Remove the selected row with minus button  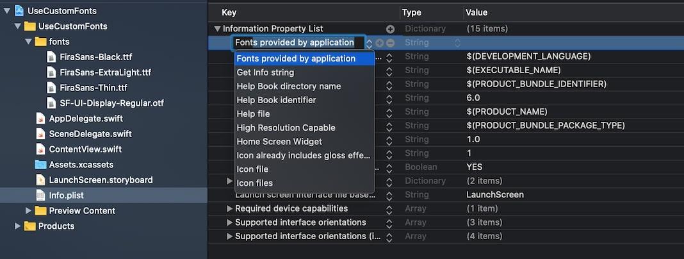click(x=390, y=43)
